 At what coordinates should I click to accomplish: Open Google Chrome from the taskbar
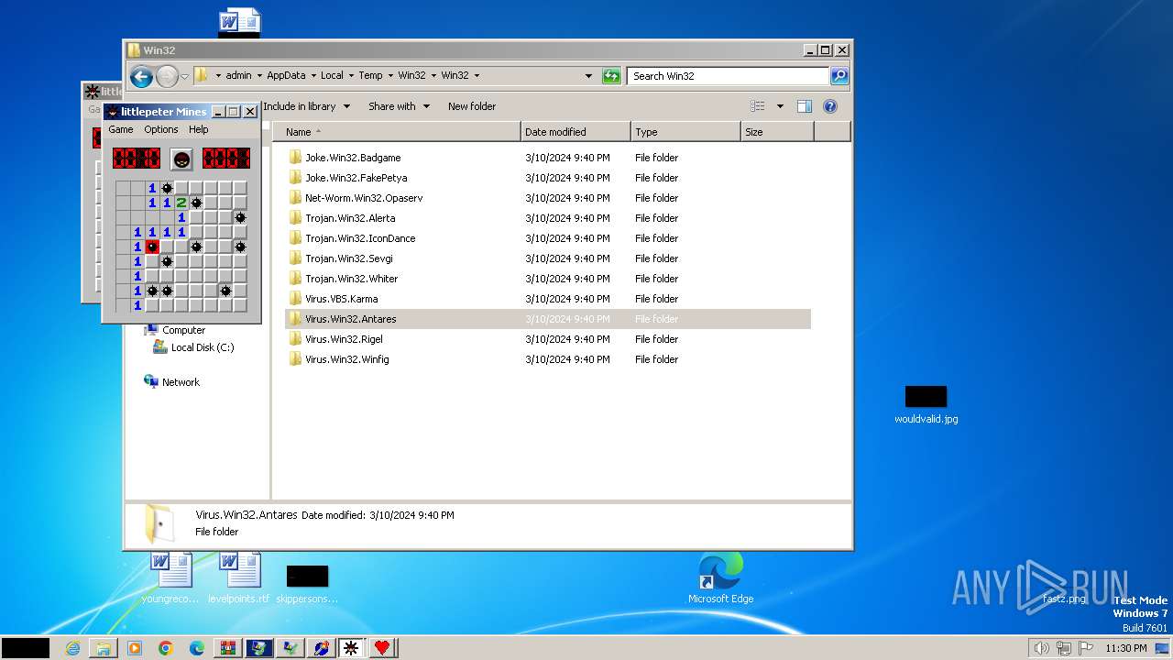pos(166,648)
